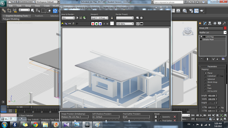This screenshot has width=228, height=128.
Task: Activate the Select Object tool
Action: 32,11
